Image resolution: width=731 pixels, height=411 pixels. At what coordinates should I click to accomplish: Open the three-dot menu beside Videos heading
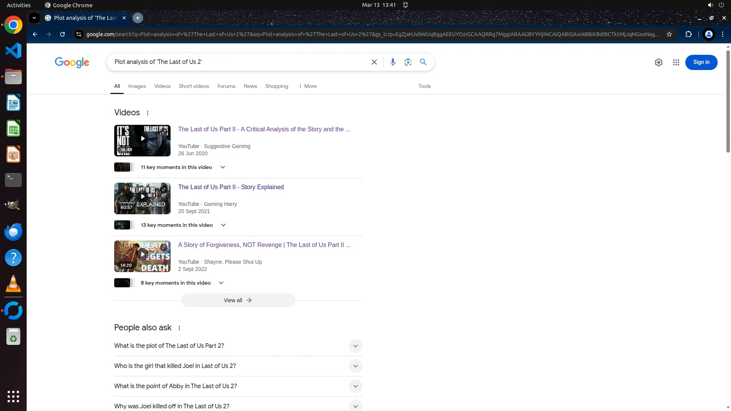[x=148, y=113]
